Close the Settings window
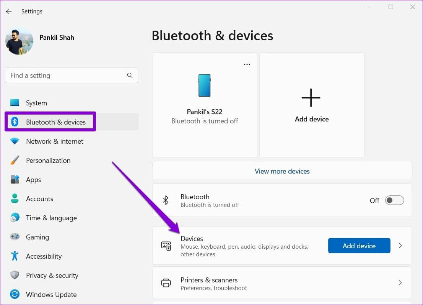Screen dimensions: 423x305 click(412, 7)
